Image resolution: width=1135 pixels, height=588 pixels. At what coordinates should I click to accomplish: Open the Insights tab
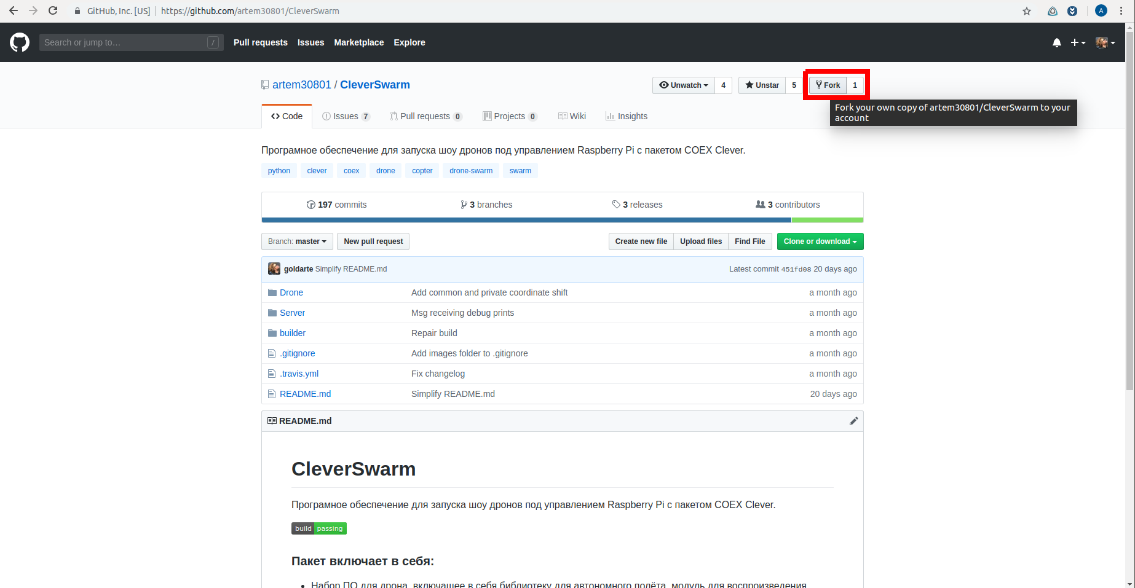(627, 116)
